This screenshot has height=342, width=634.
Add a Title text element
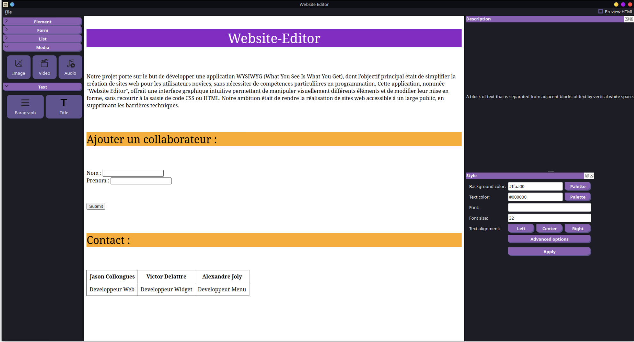coord(64,107)
